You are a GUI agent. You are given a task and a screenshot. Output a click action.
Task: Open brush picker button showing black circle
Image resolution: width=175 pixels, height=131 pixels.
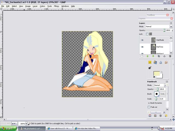[157, 94]
